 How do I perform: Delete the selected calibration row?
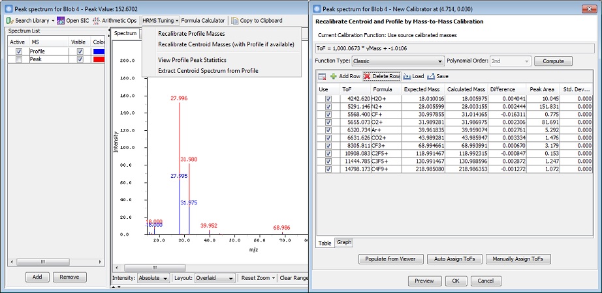coord(381,76)
